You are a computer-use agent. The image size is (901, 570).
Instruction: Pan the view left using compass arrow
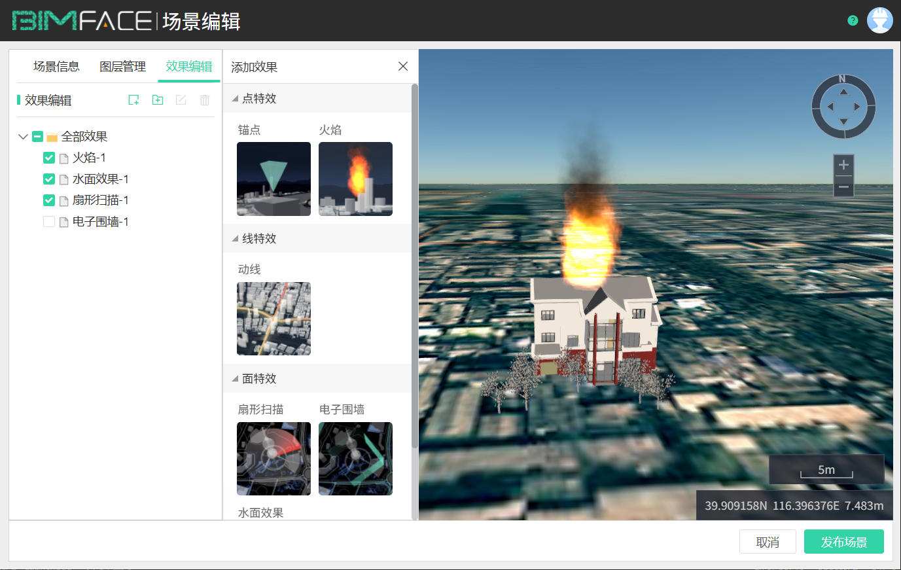coord(830,107)
